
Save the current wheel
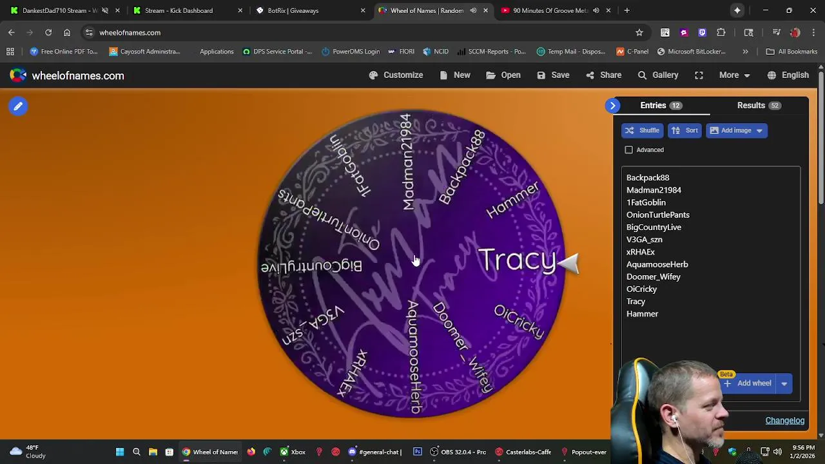553,75
